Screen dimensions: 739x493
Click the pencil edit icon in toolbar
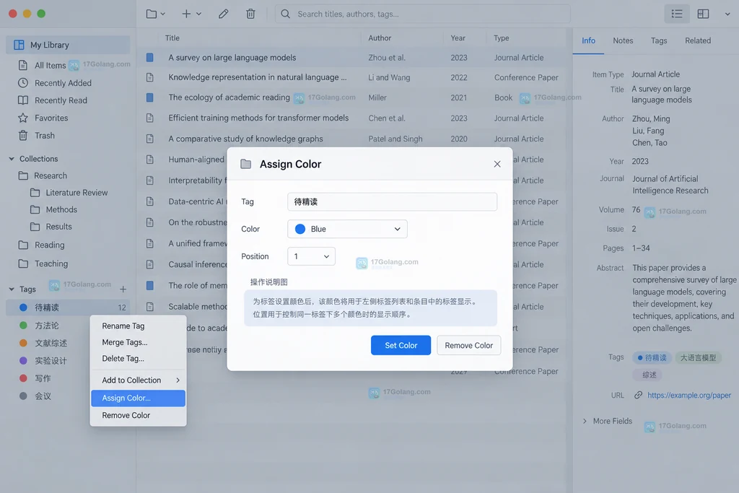coord(224,14)
